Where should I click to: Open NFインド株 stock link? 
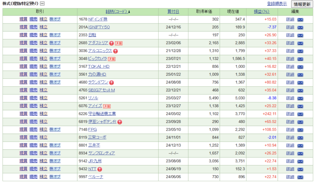point(98,19)
